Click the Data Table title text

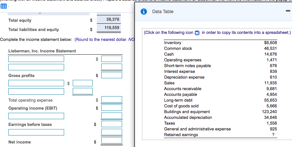[x=163, y=12]
